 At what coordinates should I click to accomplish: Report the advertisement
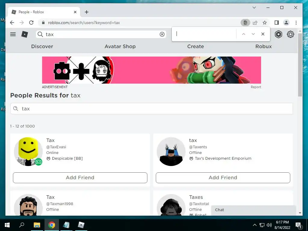tap(256, 87)
